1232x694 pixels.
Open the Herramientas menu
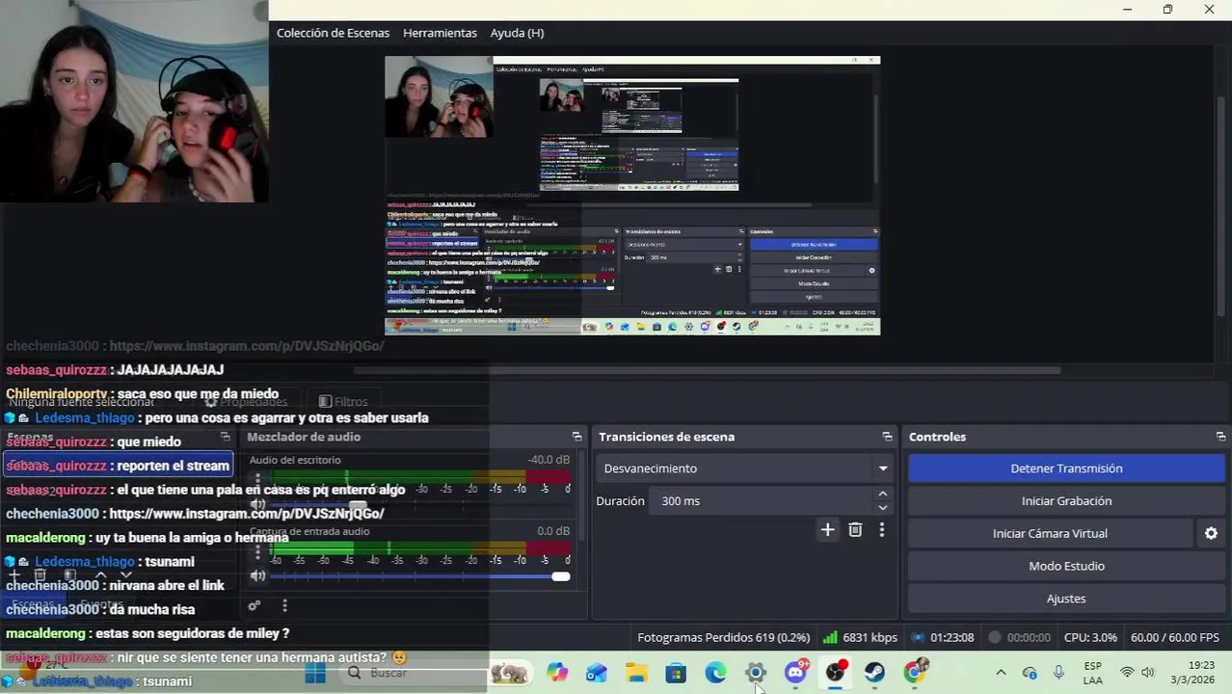(x=440, y=33)
